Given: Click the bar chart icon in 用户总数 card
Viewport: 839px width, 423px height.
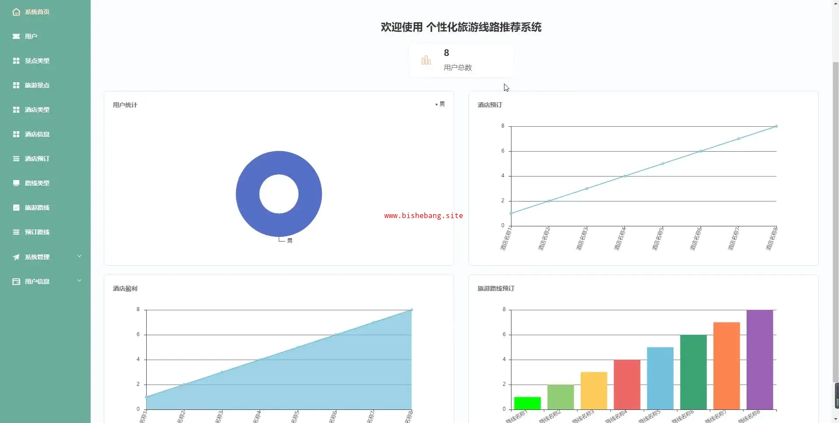Looking at the screenshot, I should coord(426,60).
